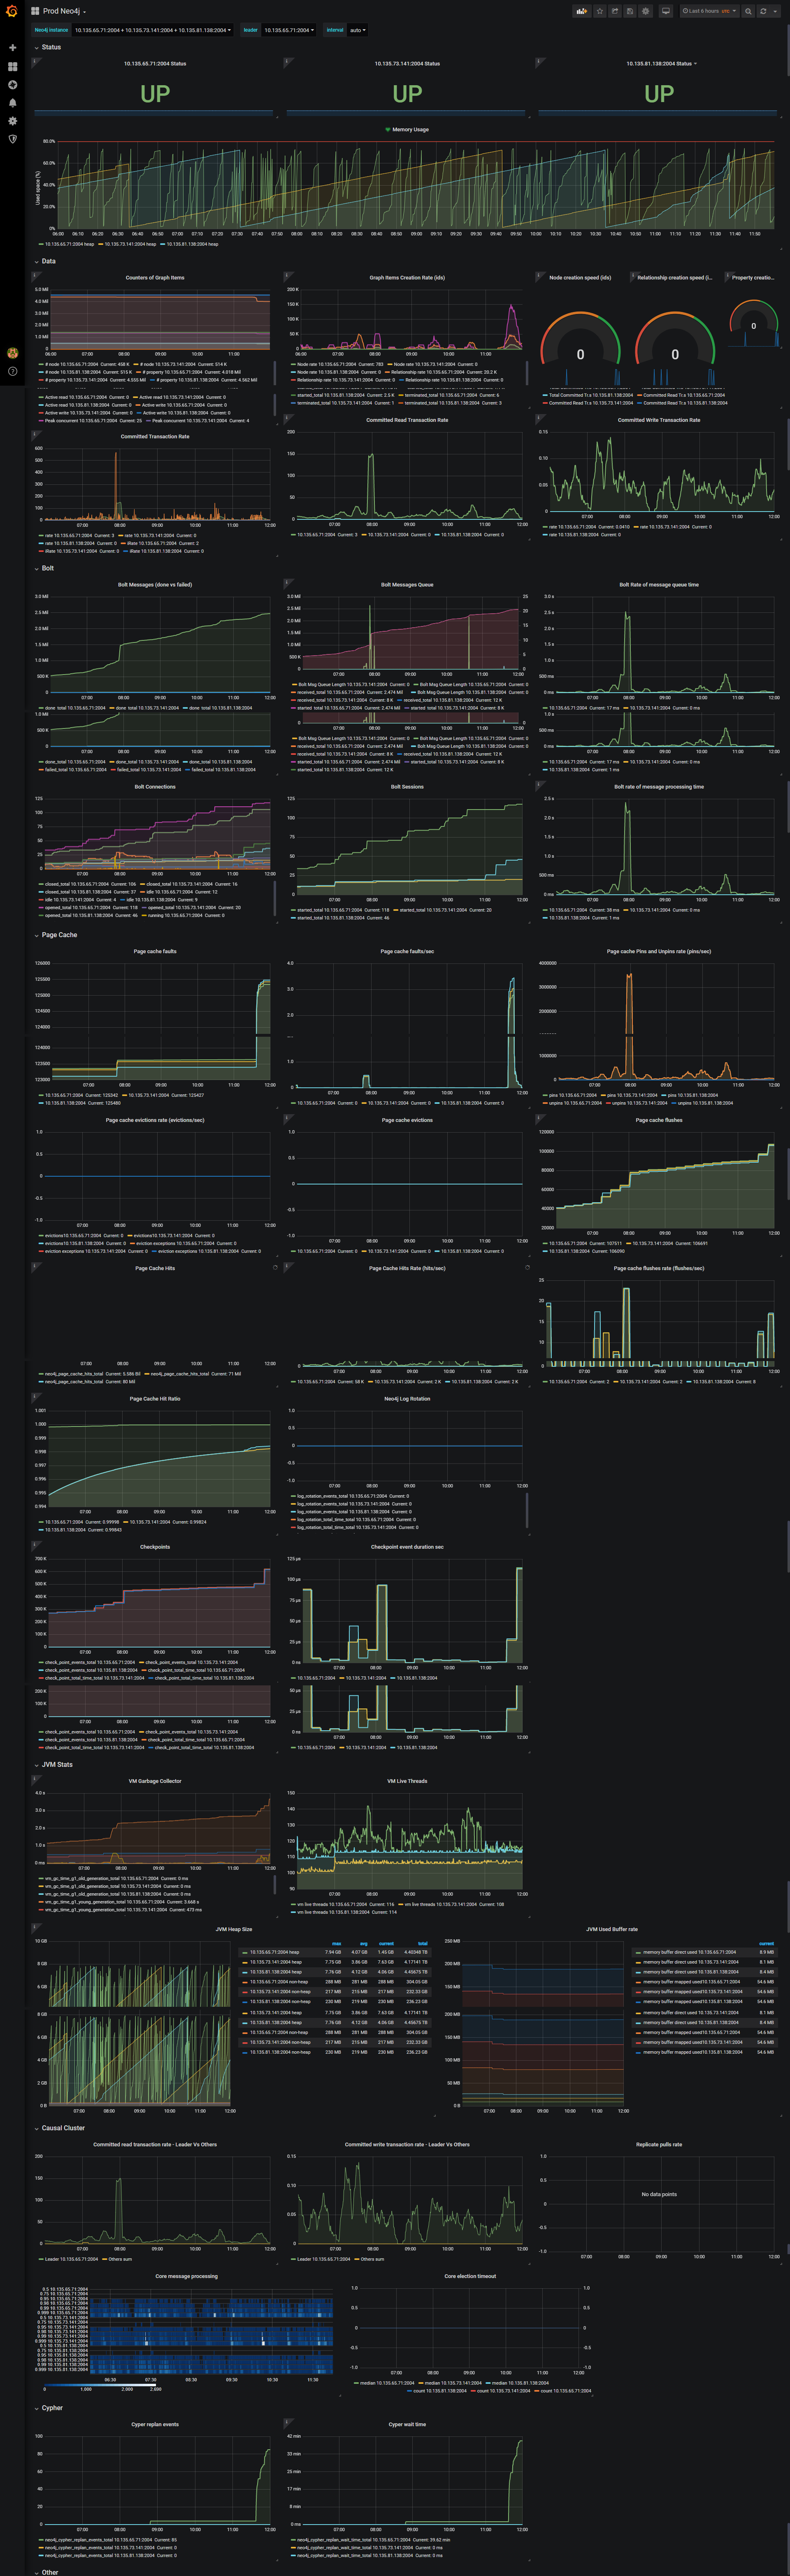Star the Prod Neo4j dashboard
This screenshot has width=790, height=2576.
click(x=600, y=11)
